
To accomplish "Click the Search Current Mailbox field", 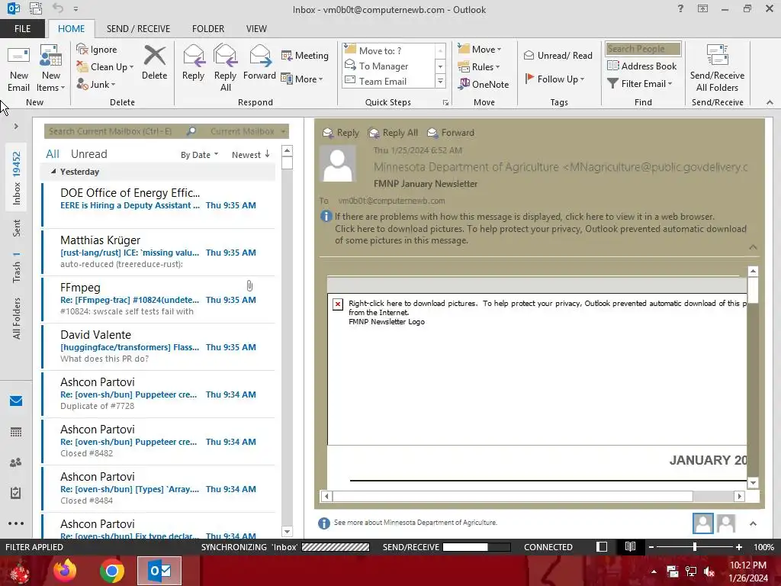I will [x=114, y=131].
